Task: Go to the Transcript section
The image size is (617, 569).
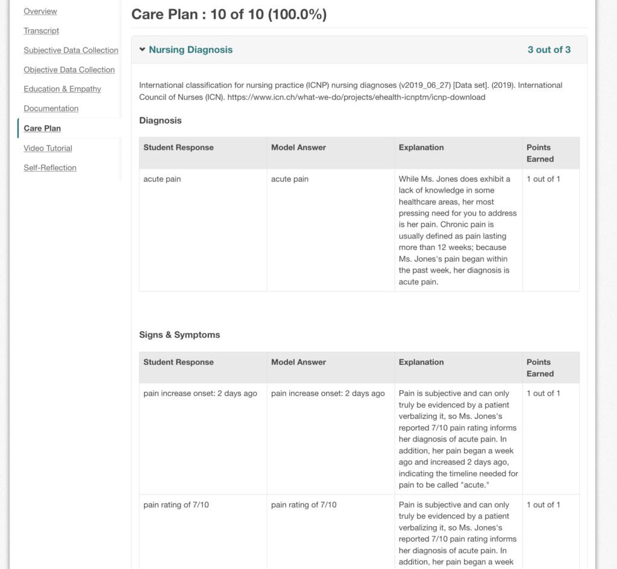Action: pos(42,31)
